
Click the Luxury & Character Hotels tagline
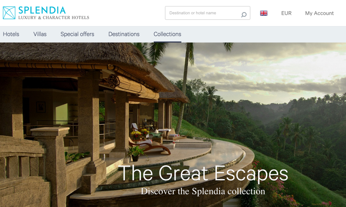point(53,18)
